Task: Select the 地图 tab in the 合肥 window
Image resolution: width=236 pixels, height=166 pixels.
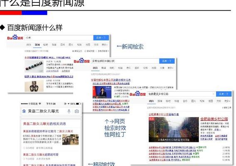Action: click(x=211, y=101)
